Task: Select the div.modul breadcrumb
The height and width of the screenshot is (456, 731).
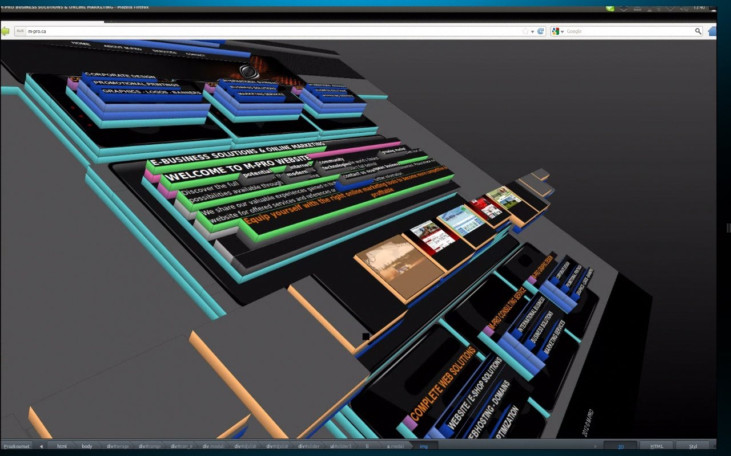Action: coord(214,446)
